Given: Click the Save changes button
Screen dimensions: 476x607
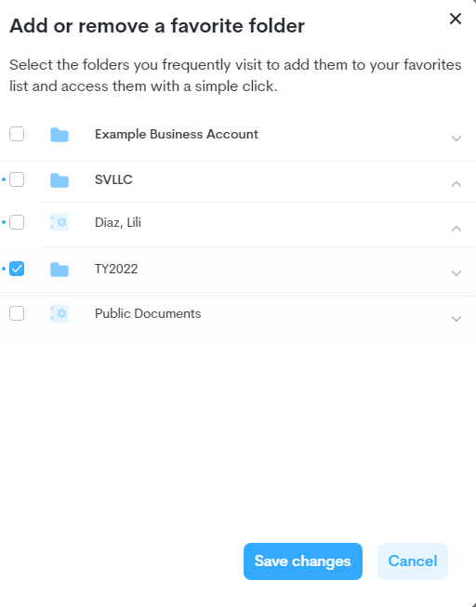Looking at the screenshot, I should pyautogui.click(x=303, y=561).
